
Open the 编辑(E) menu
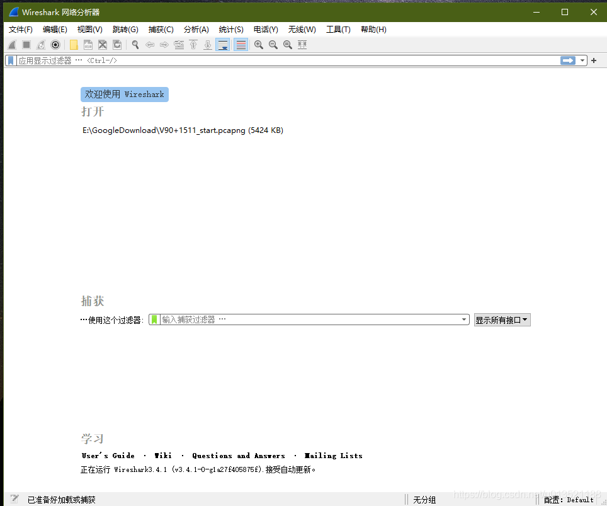click(55, 30)
